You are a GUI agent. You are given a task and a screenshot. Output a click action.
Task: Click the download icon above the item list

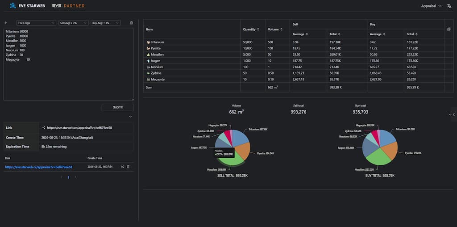(6, 23)
